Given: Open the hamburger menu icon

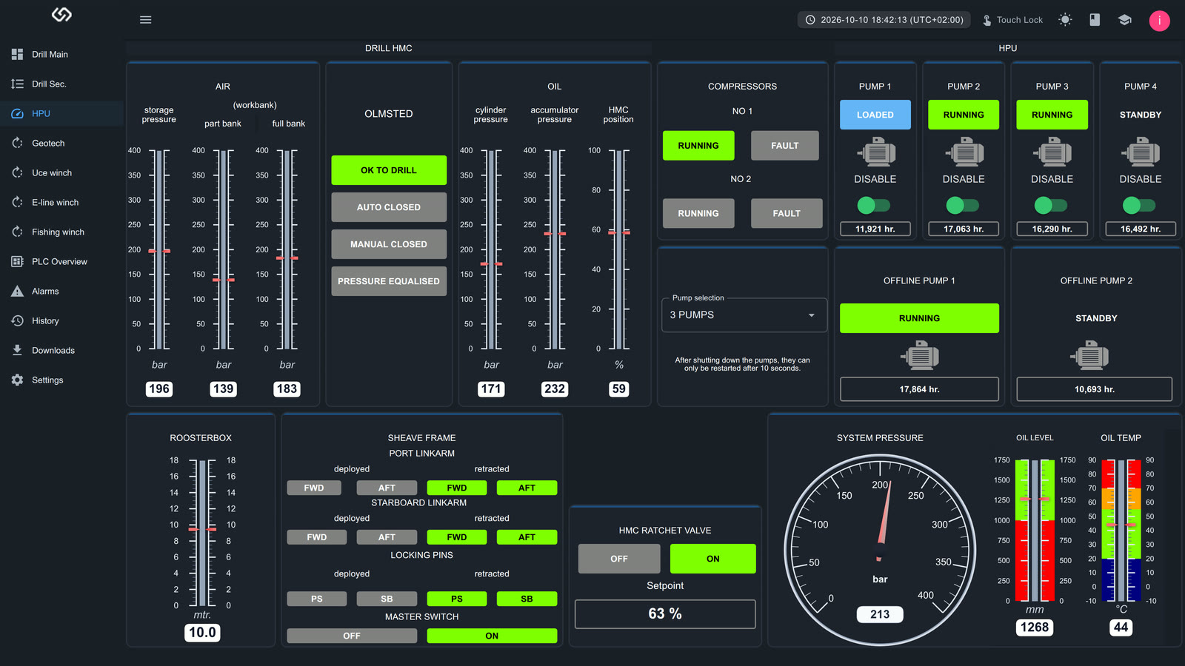Looking at the screenshot, I should tap(146, 20).
